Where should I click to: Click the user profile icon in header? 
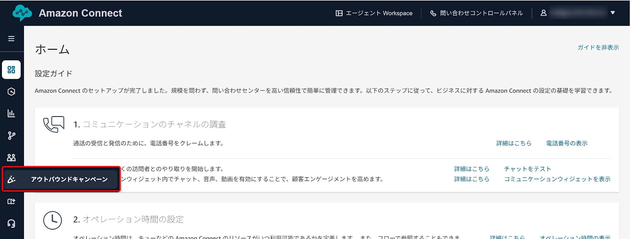[543, 13]
